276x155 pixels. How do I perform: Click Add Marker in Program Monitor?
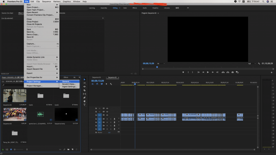point(183,72)
